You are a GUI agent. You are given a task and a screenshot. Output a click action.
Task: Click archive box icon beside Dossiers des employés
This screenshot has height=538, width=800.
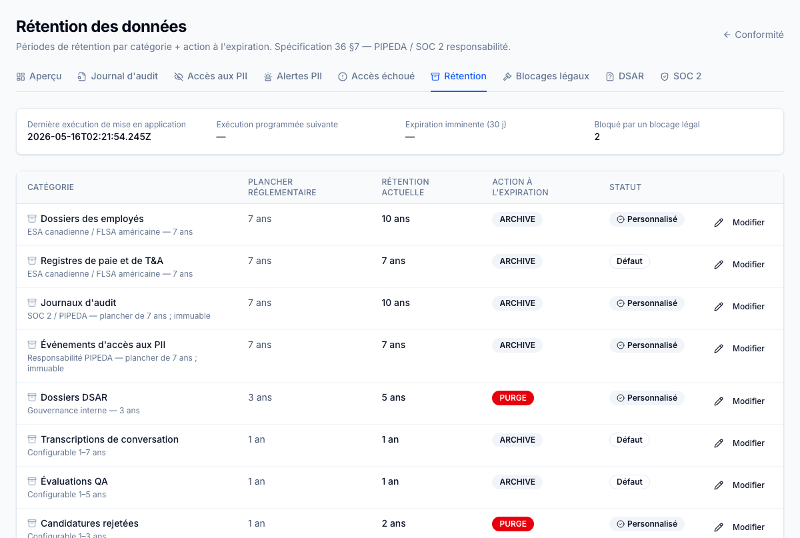click(x=32, y=219)
